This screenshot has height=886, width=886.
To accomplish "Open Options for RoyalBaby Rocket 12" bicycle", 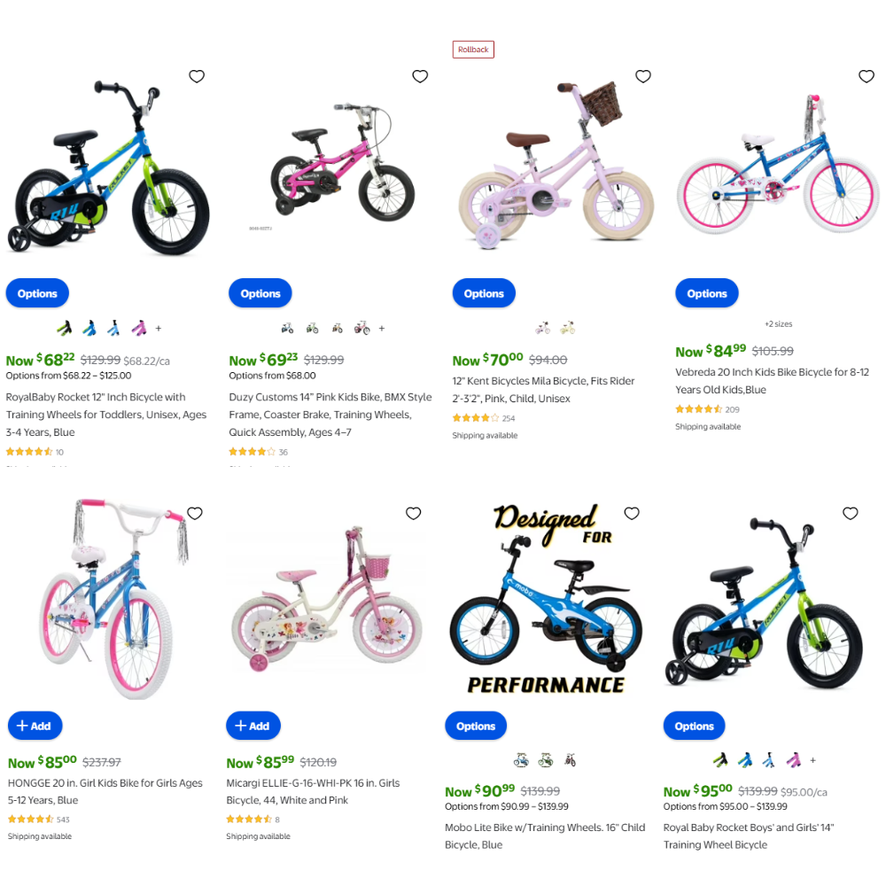I will click(x=37, y=293).
